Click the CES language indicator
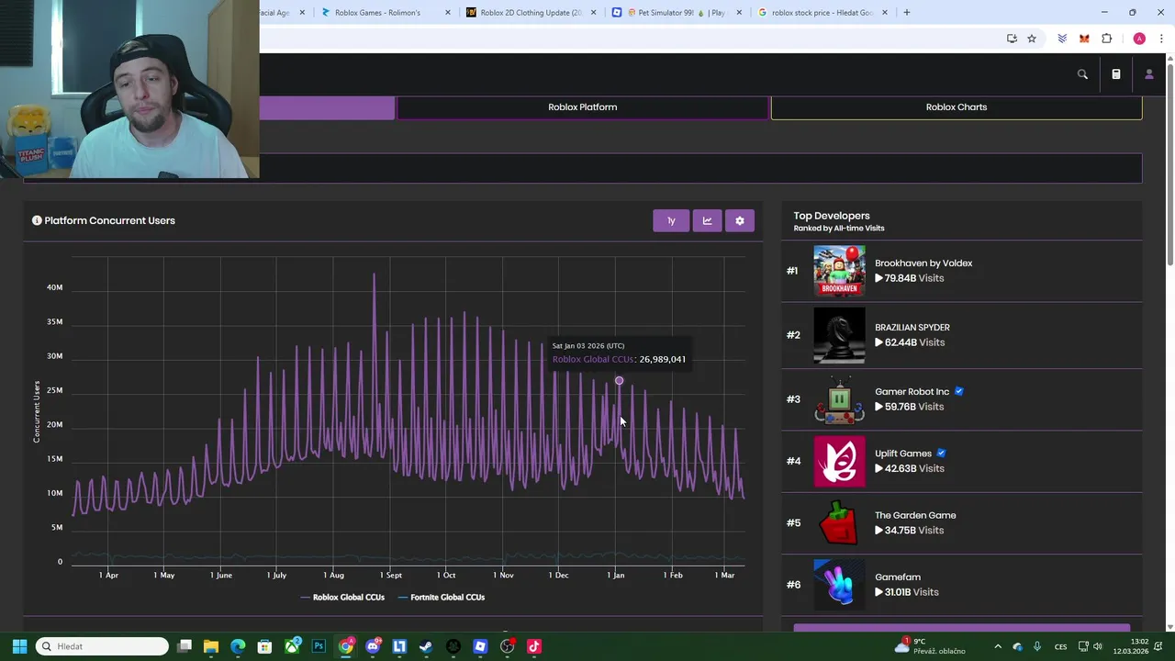Image resolution: width=1175 pixels, height=661 pixels. point(1060,646)
